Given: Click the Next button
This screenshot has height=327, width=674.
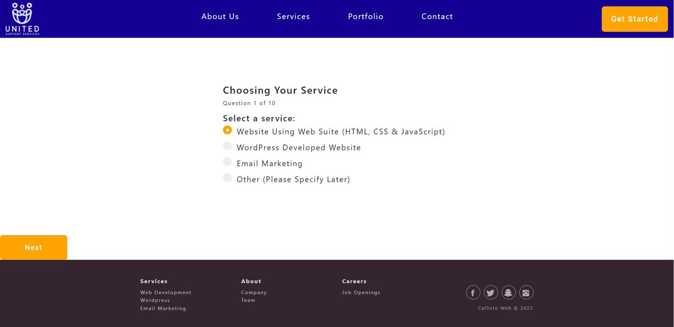Looking at the screenshot, I should pyautogui.click(x=34, y=247).
